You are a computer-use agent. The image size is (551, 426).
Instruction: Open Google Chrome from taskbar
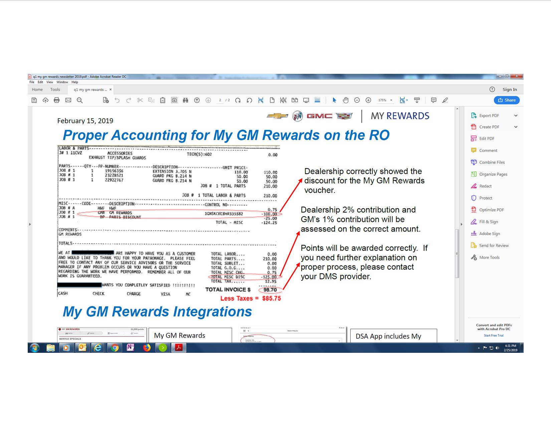[115, 348]
